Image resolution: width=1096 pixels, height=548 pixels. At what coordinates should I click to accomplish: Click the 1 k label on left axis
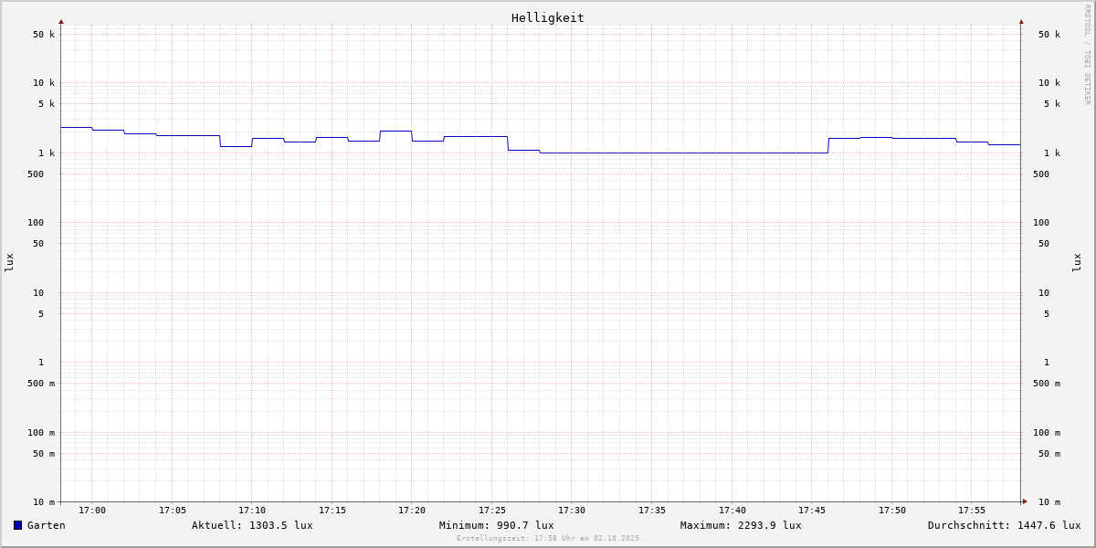pyautogui.click(x=47, y=153)
